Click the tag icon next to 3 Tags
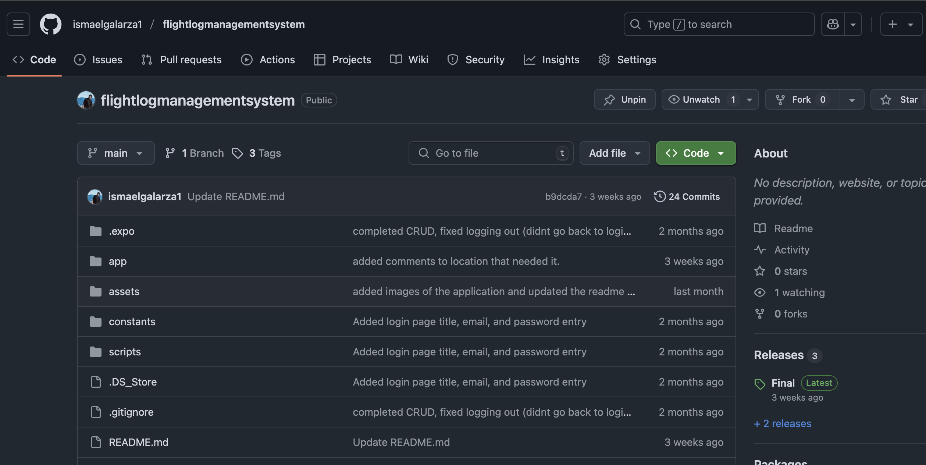Viewport: 926px width, 465px height. coord(238,153)
